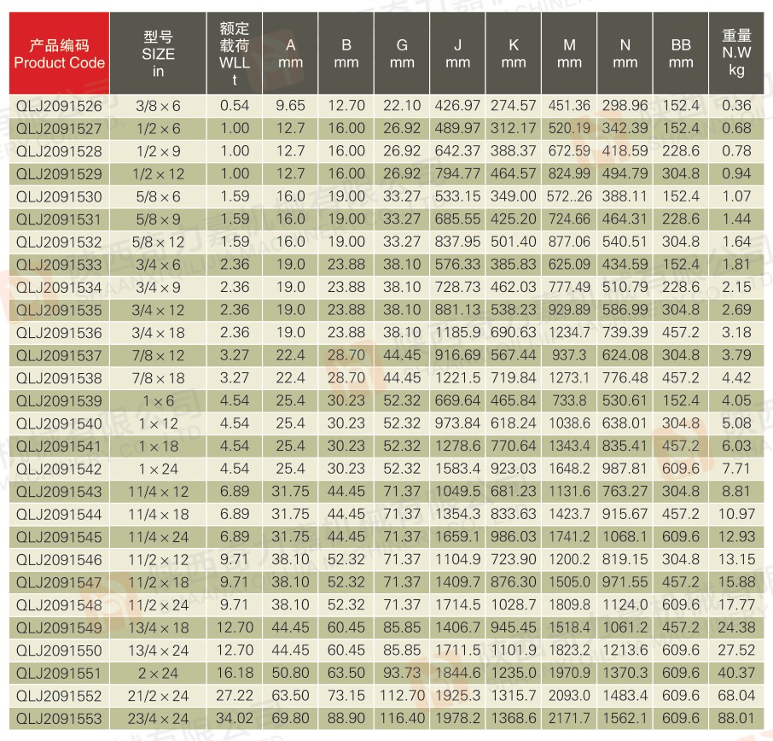Click the red Product Code column header
Screen dimensions: 773x741
(59, 54)
